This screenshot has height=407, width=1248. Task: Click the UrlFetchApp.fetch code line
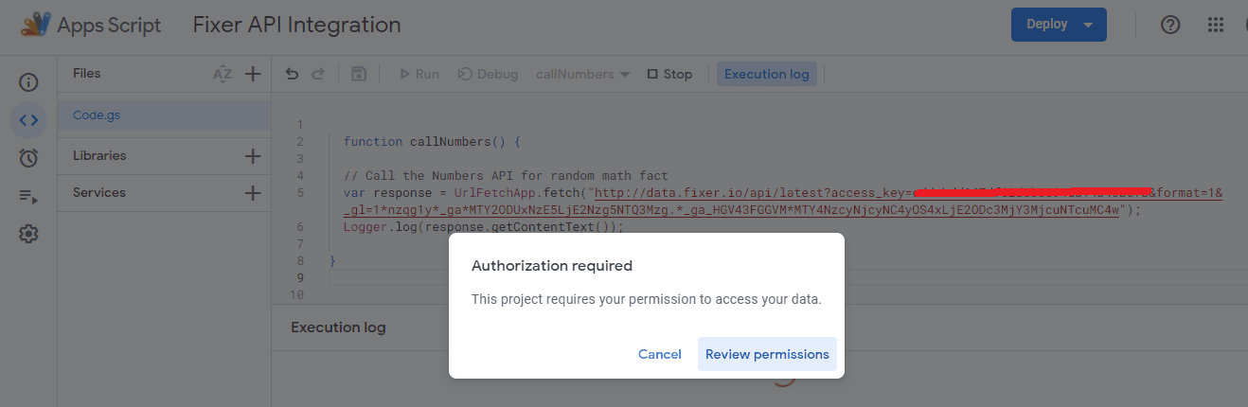pos(783,202)
